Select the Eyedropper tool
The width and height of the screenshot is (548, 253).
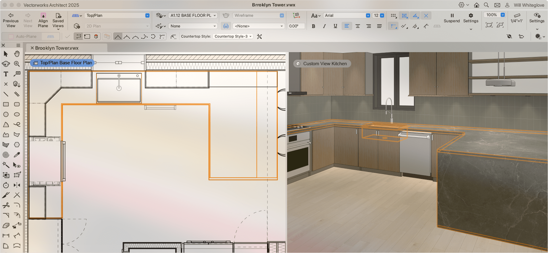point(17,155)
